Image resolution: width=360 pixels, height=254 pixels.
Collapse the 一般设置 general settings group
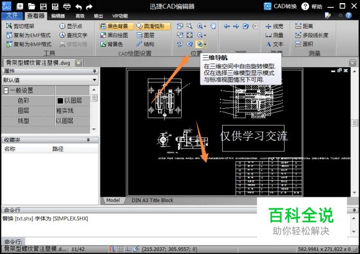[6, 91]
